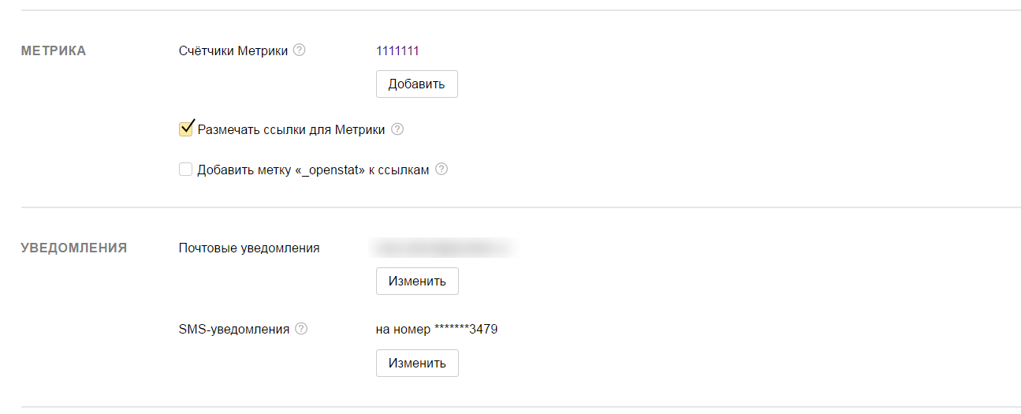Show help for Размечать ссылки для Метрики

[397, 129]
